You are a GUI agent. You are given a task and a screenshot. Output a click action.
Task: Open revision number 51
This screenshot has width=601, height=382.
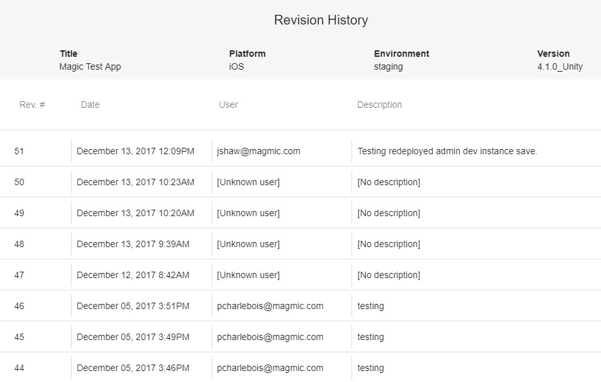click(19, 151)
